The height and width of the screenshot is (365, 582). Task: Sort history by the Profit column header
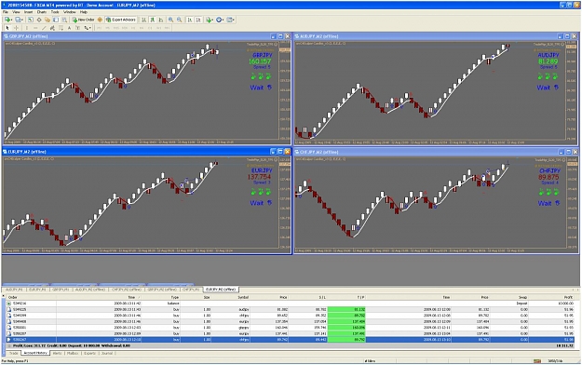pos(568,297)
